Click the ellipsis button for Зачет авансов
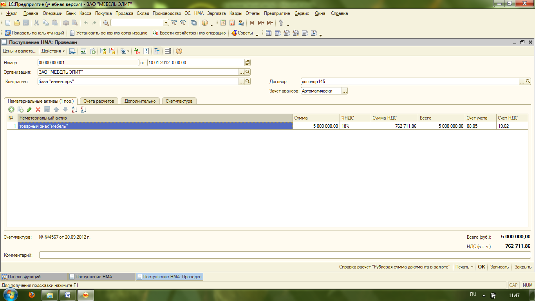The width and height of the screenshot is (535, 301). pyautogui.click(x=345, y=91)
